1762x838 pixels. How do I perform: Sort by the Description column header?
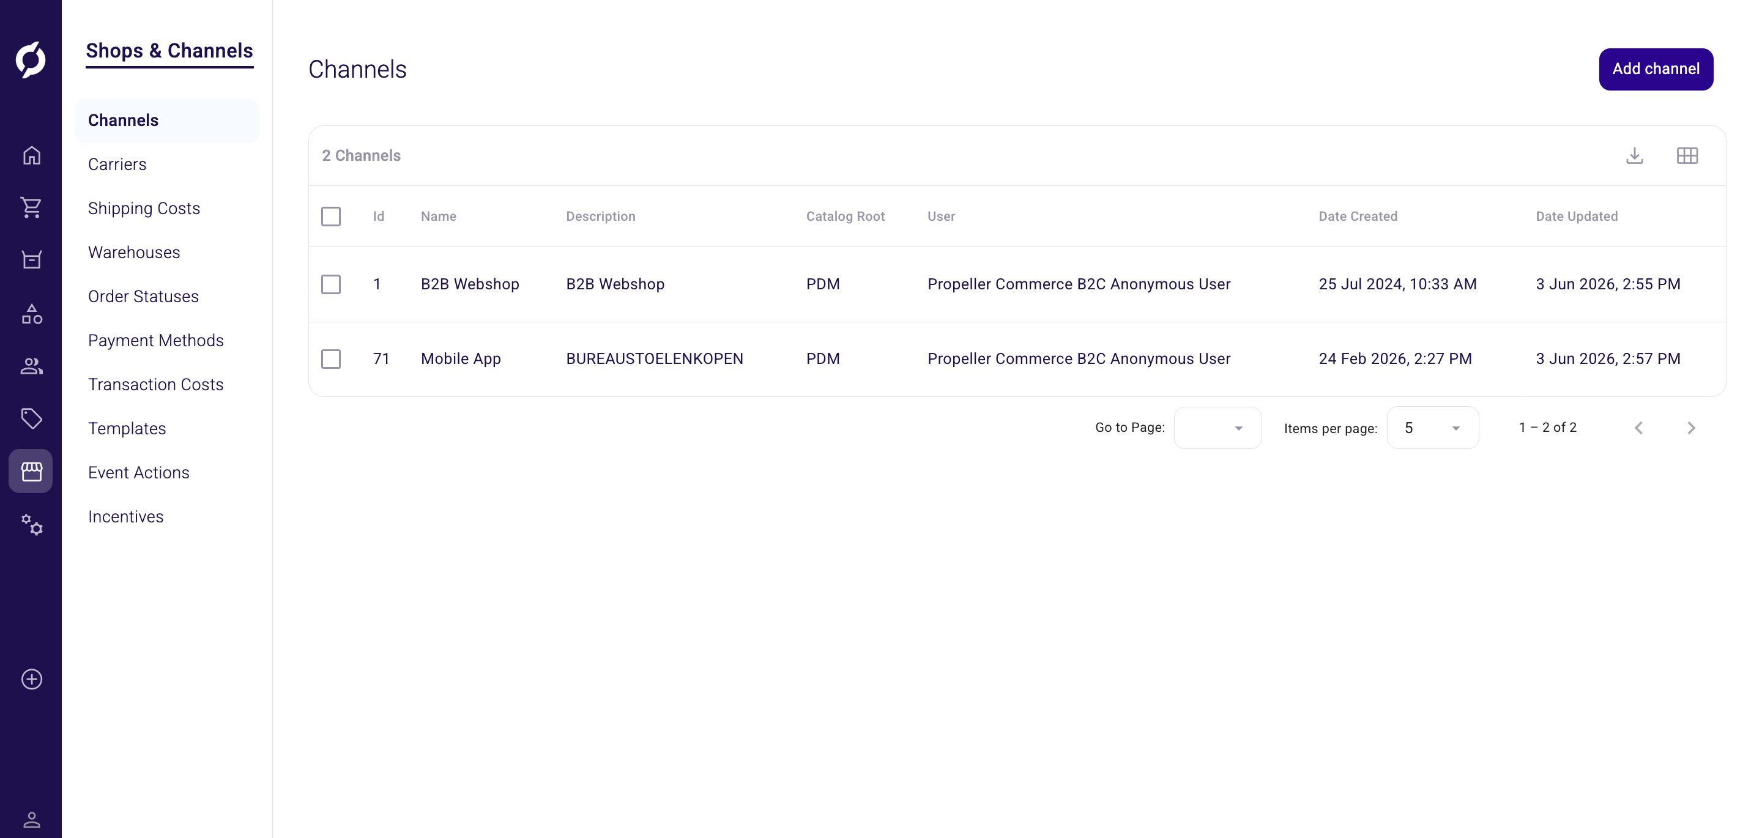(x=601, y=216)
